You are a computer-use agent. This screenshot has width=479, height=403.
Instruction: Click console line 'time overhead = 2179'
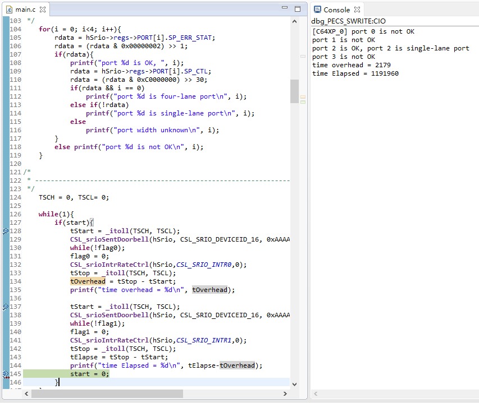click(352, 65)
